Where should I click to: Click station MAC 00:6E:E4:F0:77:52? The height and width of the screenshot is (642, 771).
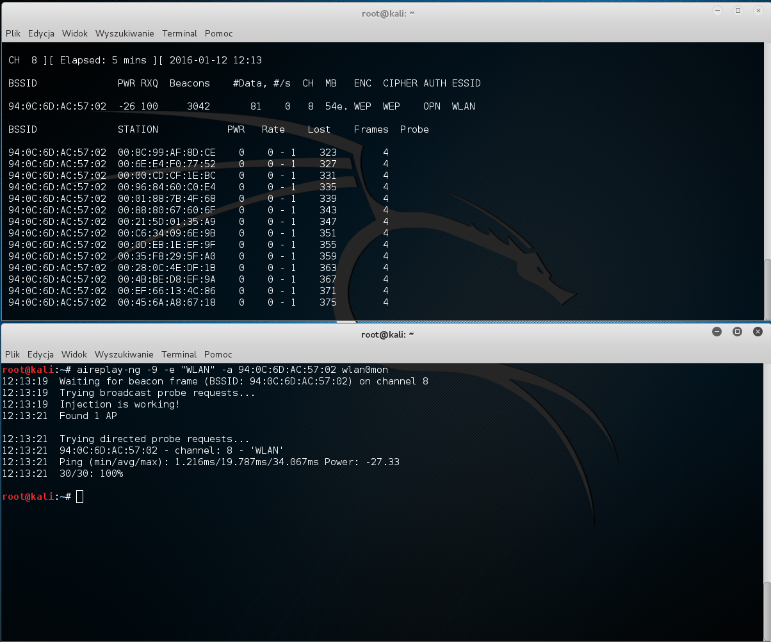[x=166, y=164]
